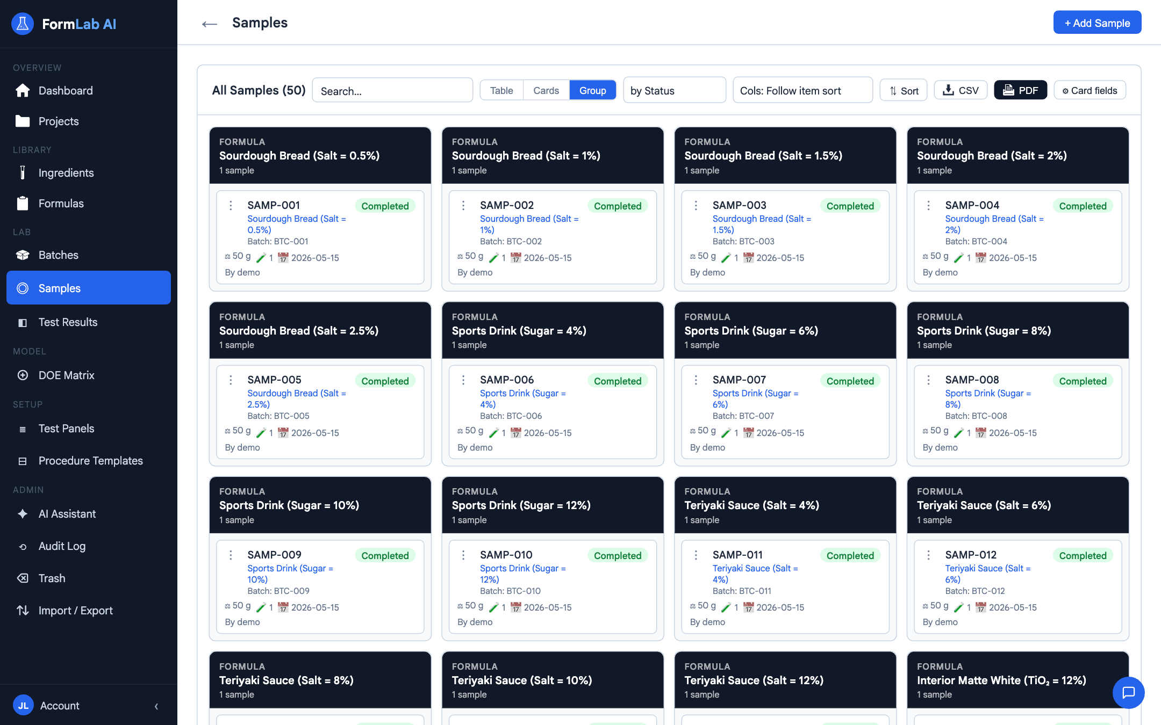Image resolution: width=1161 pixels, height=725 pixels.
Task: Open the Teriyaki Sauce (Salt = 6%) link on SAMP-012
Action: (x=987, y=574)
